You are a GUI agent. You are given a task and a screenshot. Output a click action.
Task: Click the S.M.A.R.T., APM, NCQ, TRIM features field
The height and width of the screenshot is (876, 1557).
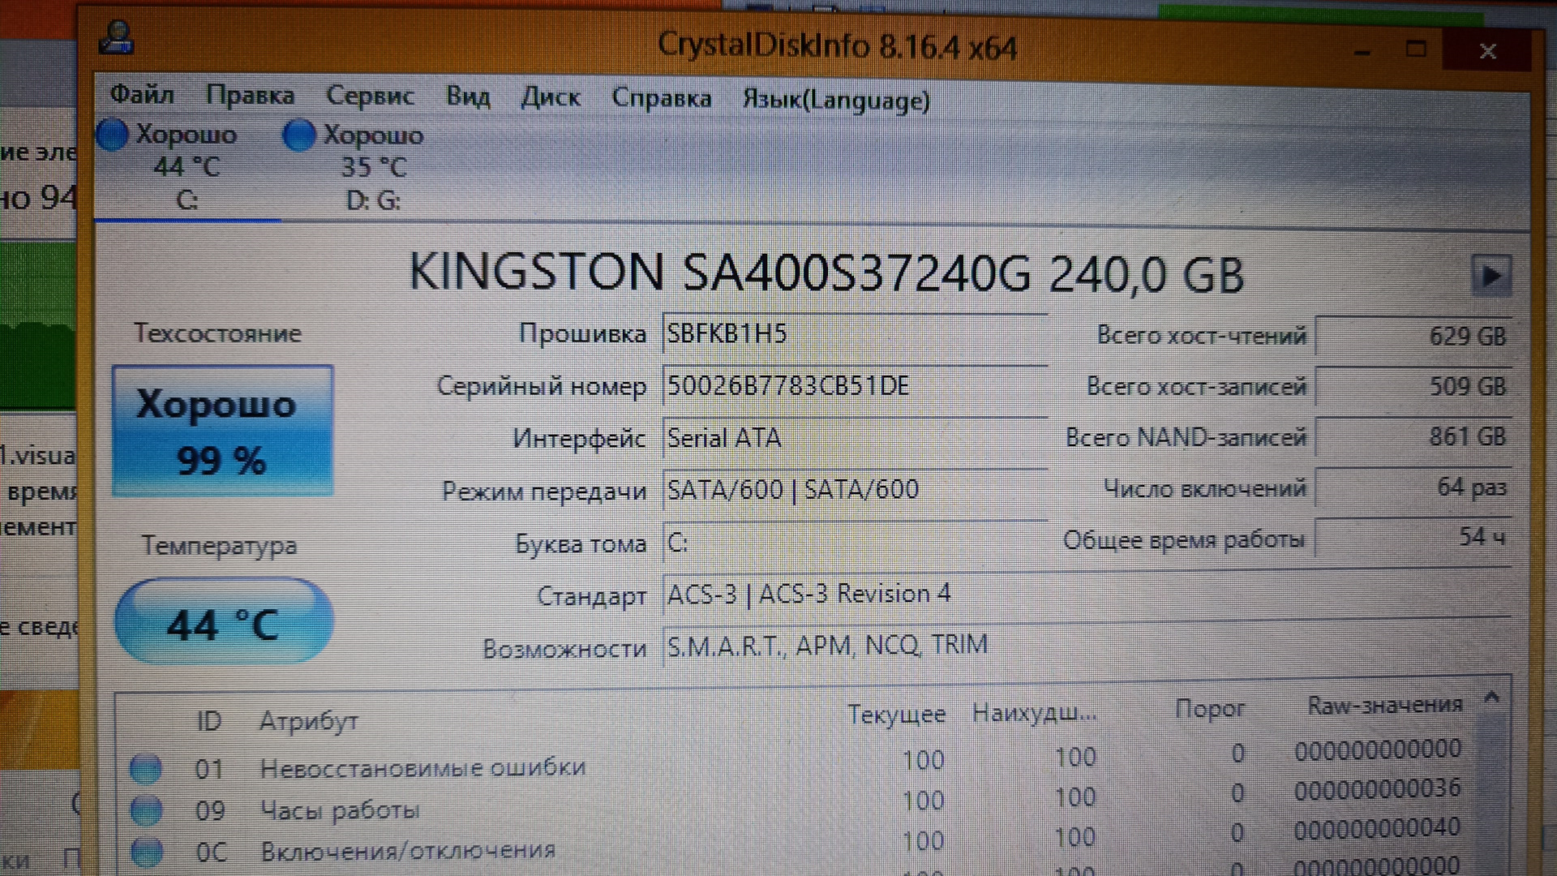(1087, 646)
